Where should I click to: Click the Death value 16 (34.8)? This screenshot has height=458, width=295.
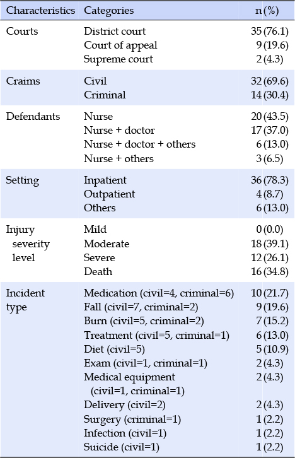[270, 272]
